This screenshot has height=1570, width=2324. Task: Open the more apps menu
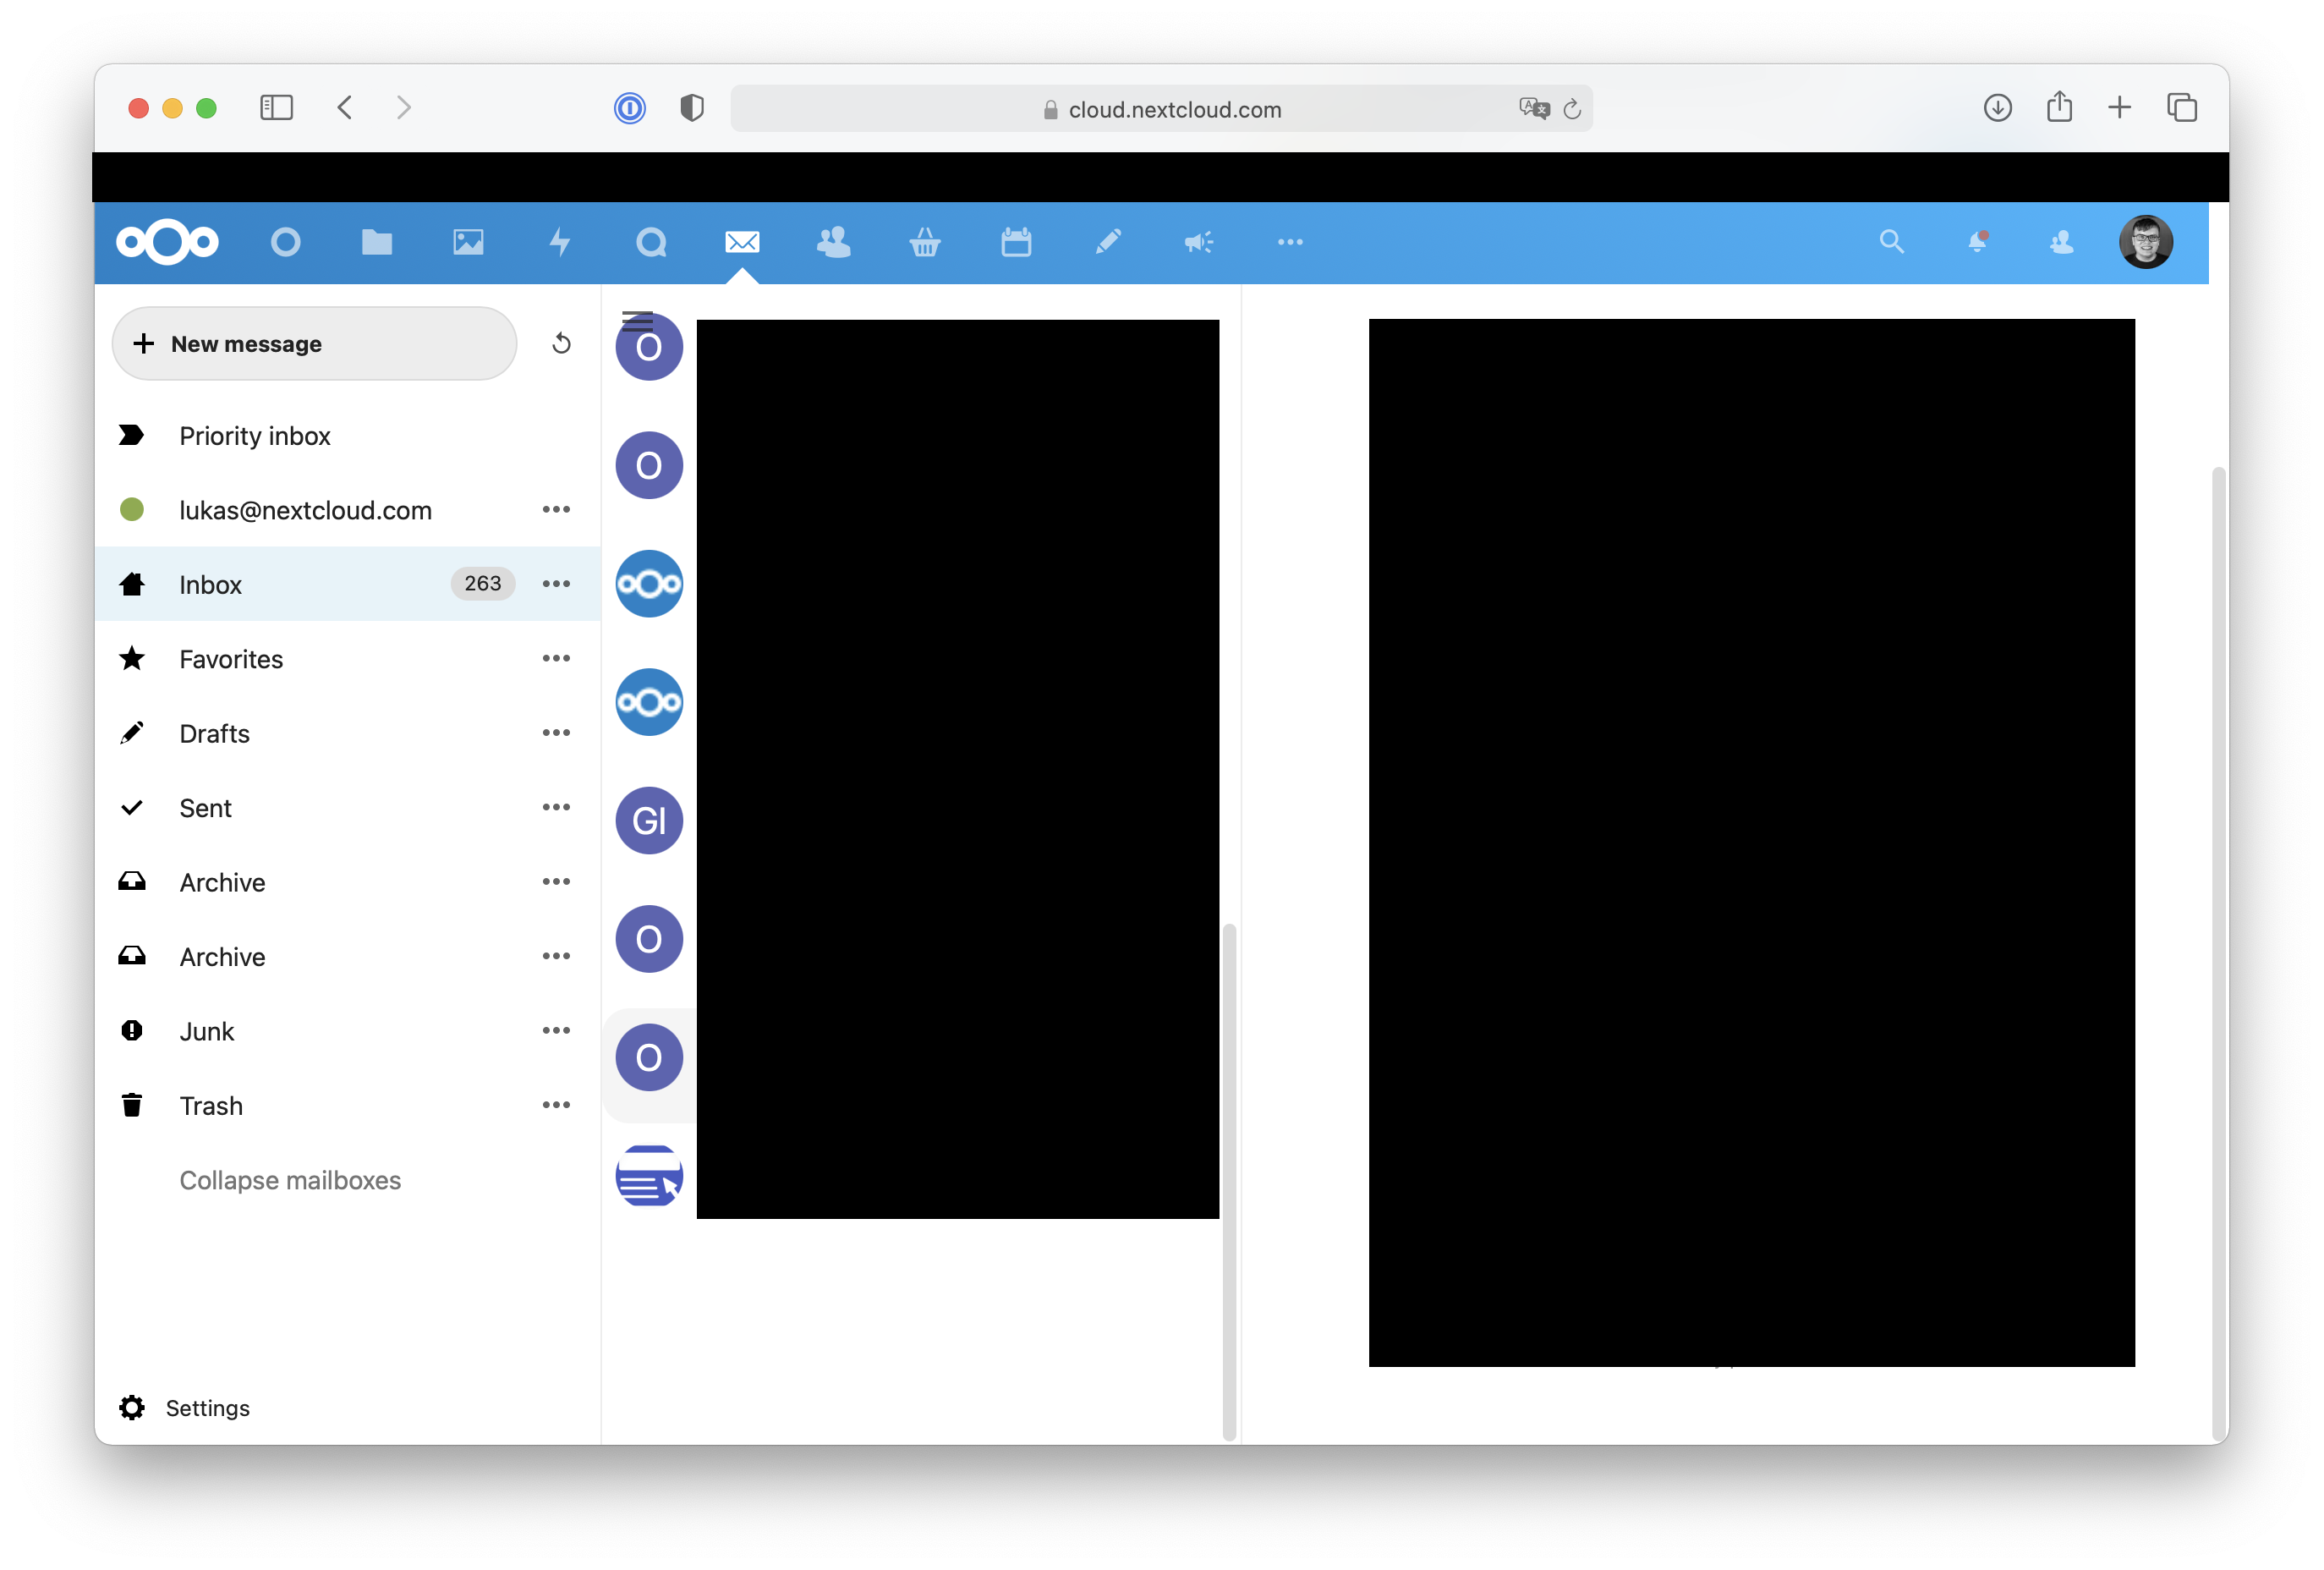[1290, 242]
